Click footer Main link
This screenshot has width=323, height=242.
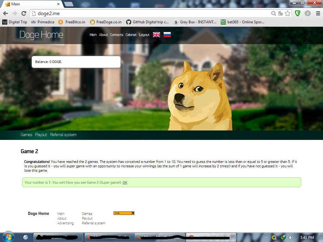(61, 214)
